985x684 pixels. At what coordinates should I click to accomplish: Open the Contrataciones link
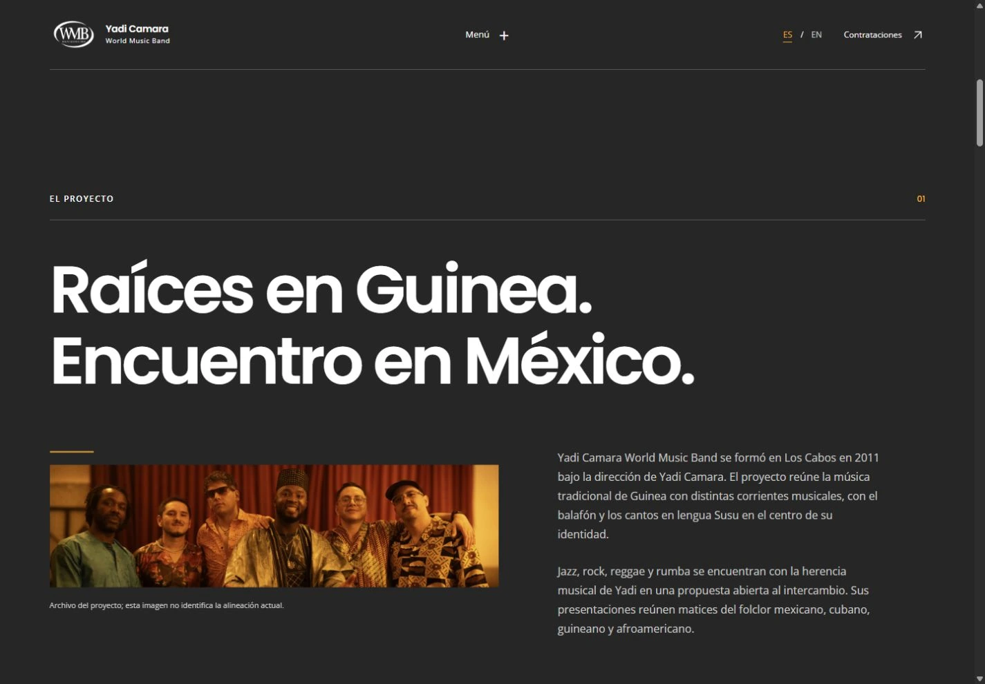click(883, 35)
